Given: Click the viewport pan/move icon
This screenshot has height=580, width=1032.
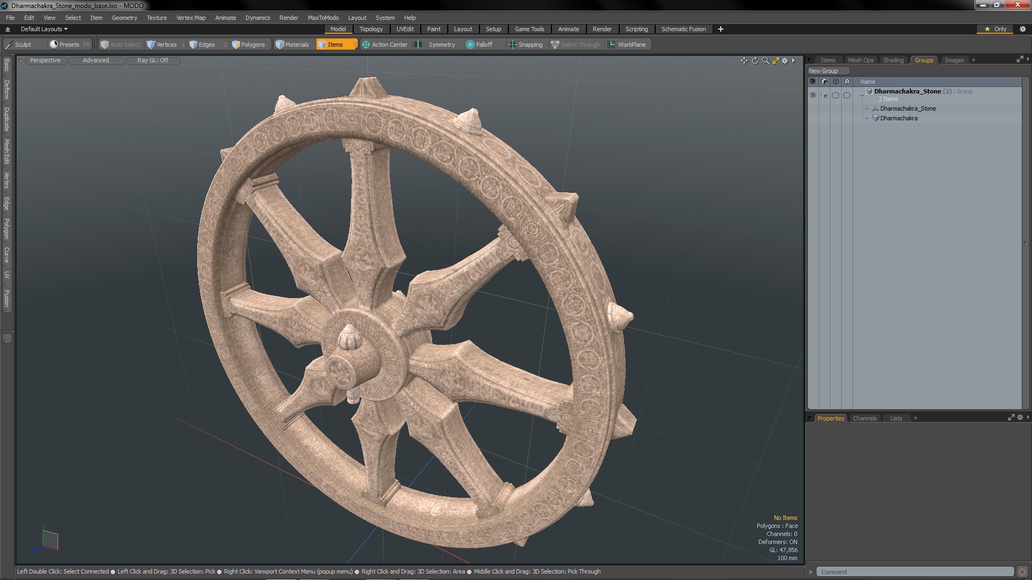Looking at the screenshot, I should (x=744, y=61).
